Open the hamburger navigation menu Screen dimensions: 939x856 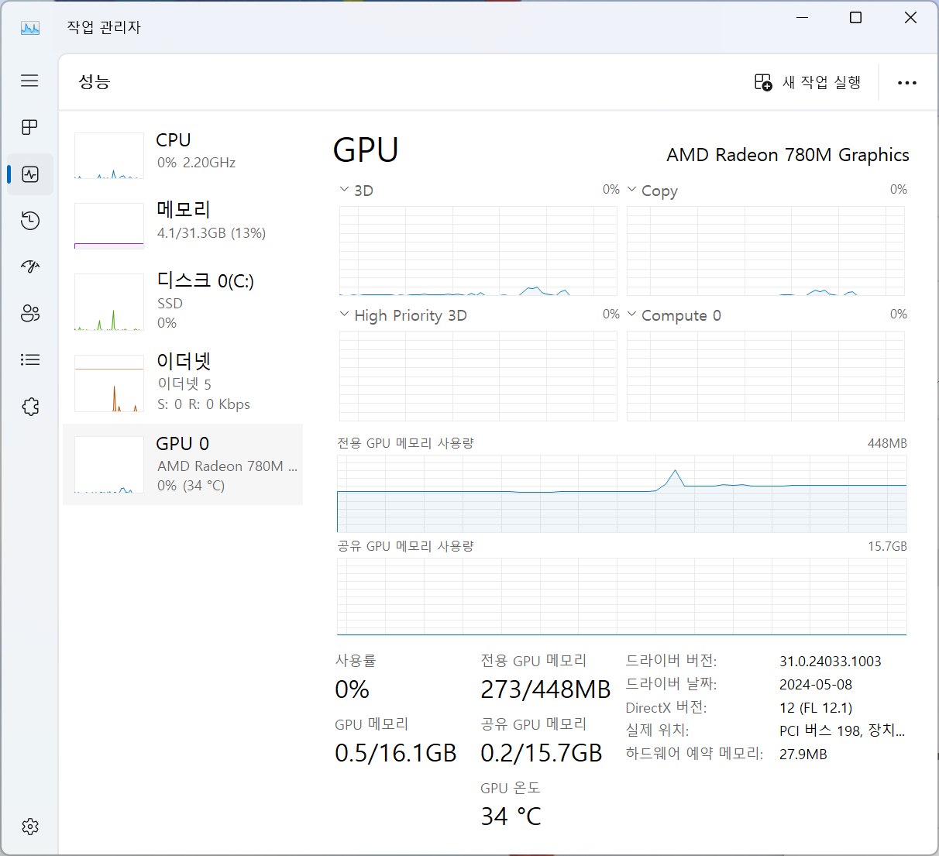[29, 81]
